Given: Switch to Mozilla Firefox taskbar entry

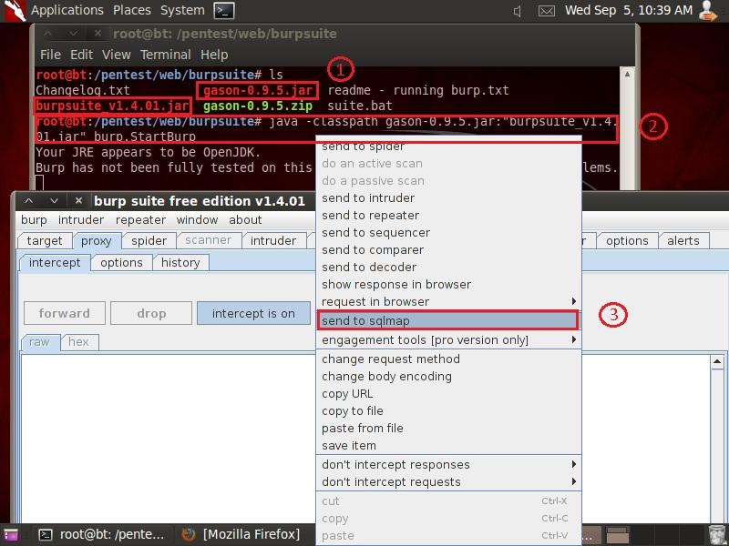Looking at the screenshot, I should [x=241, y=534].
